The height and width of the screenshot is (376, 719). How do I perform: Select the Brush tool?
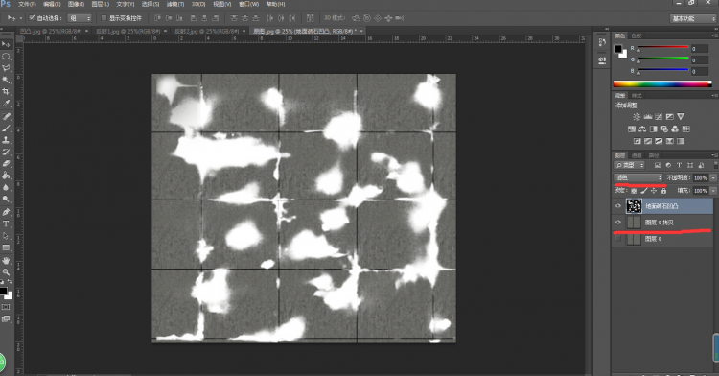[6, 128]
